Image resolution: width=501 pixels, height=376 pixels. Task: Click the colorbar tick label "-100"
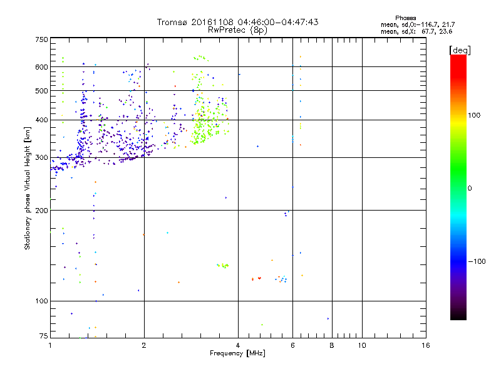(477, 261)
